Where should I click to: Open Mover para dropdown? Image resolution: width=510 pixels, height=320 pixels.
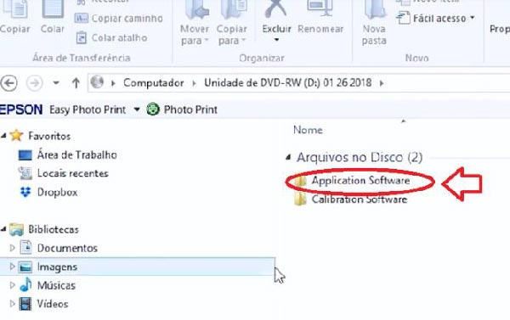[195, 35]
